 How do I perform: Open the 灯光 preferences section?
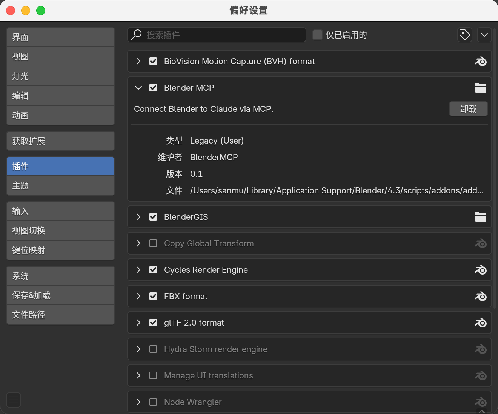(x=60, y=76)
